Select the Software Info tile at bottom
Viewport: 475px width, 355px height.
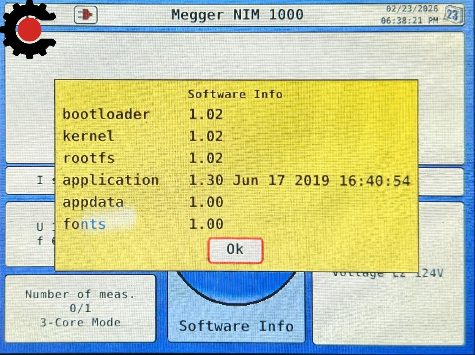coord(237,307)
